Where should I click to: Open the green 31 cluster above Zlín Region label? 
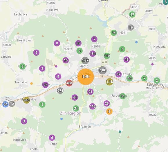click(x=76, y=108)
